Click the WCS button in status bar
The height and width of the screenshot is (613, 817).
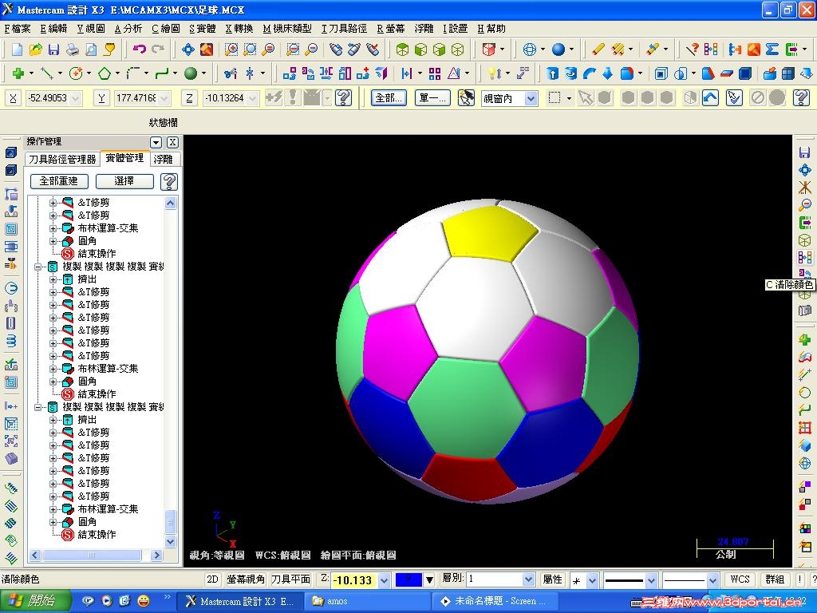[740, 579]
